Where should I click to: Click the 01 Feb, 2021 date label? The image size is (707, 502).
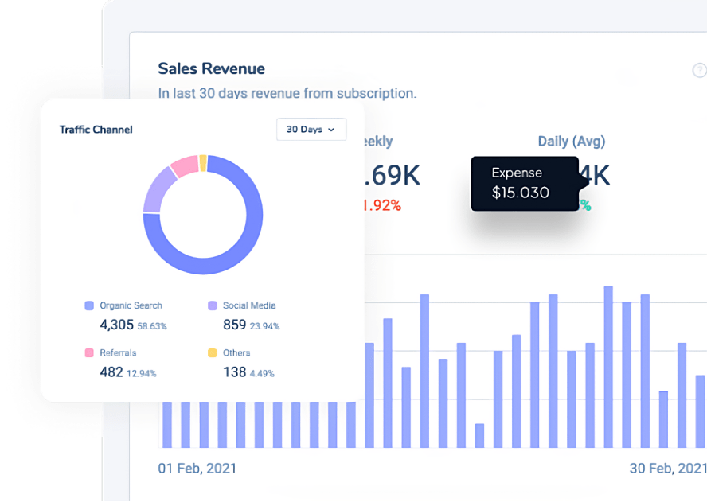coord(197,468)
